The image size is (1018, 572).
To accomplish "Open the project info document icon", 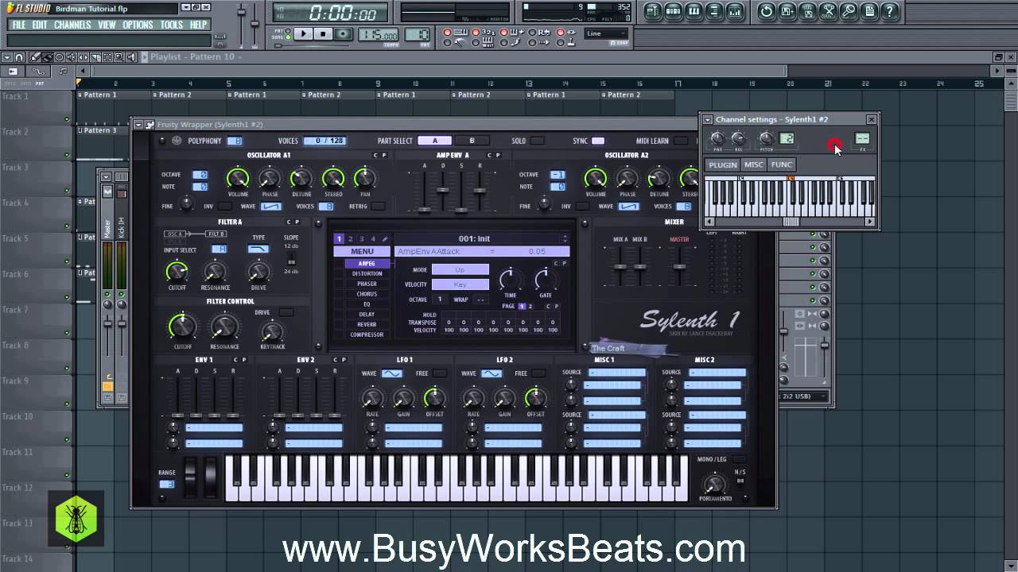I will click(x=869, y=12).
